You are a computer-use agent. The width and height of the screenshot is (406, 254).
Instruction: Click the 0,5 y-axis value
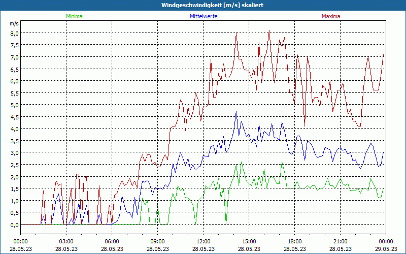point(14,212)
